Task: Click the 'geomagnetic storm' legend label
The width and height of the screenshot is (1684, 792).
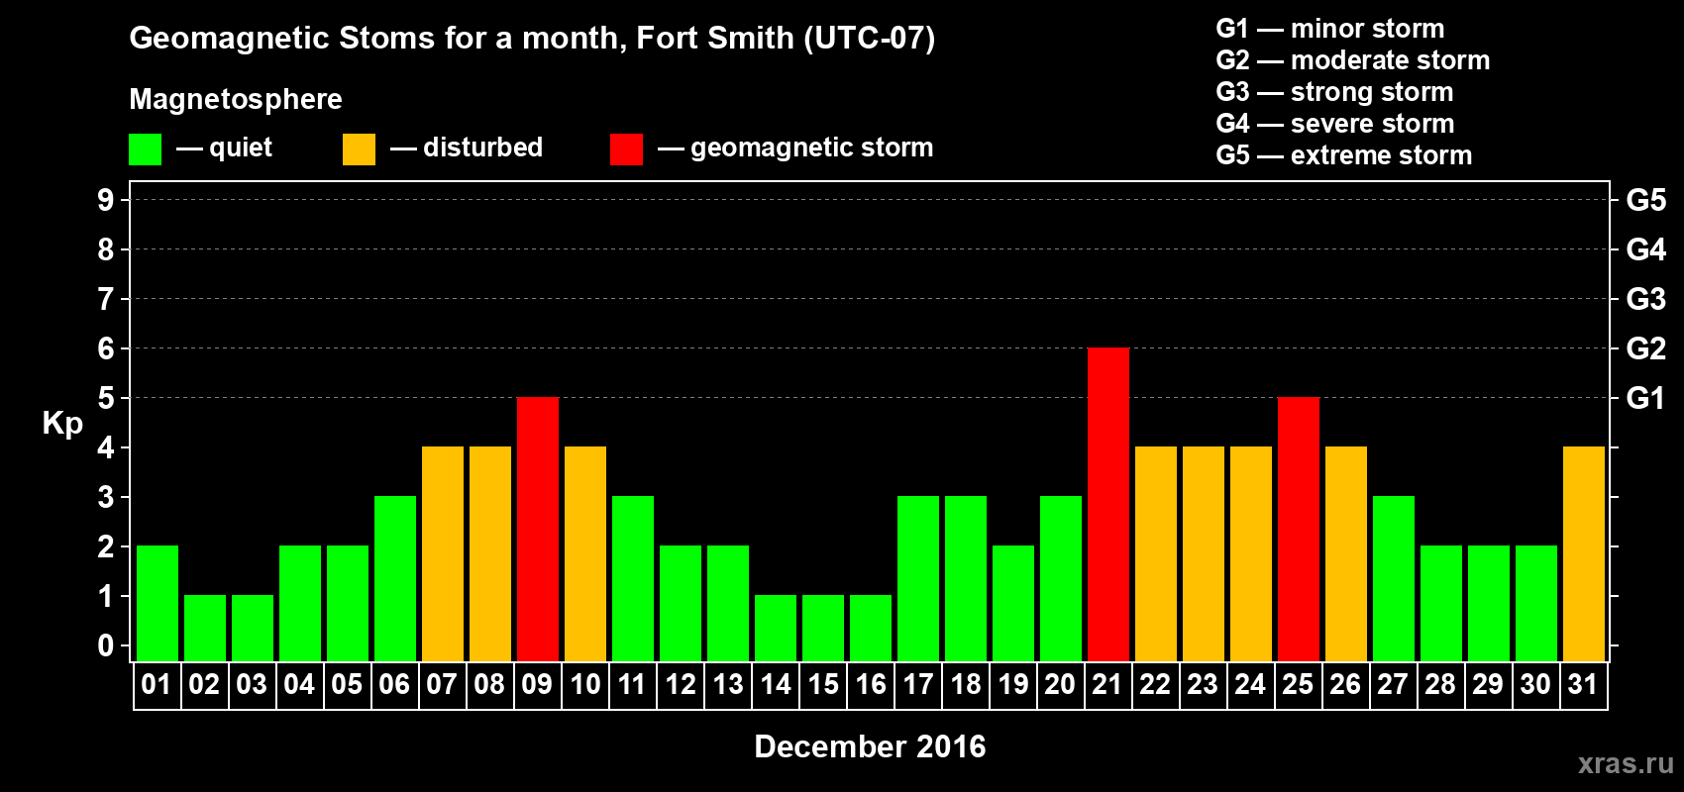Action: (812, 148)
